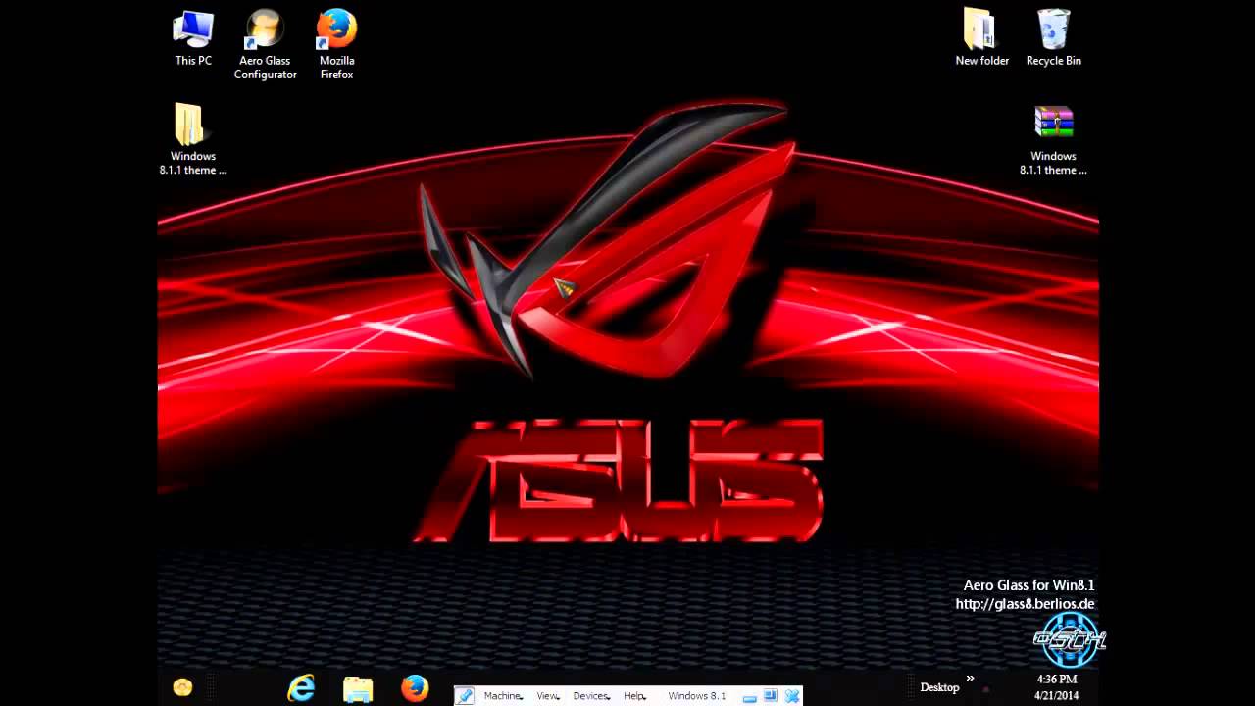Exit fullscreen using the mini toolbar restore icon
The width and height of the screenshot is (1255, 706).
[x=771, y=696]
